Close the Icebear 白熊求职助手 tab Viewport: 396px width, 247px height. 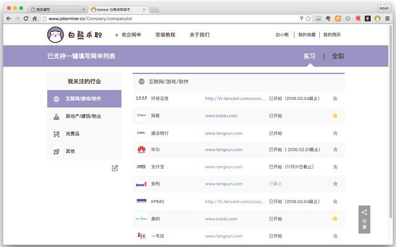tap(144, 10)
